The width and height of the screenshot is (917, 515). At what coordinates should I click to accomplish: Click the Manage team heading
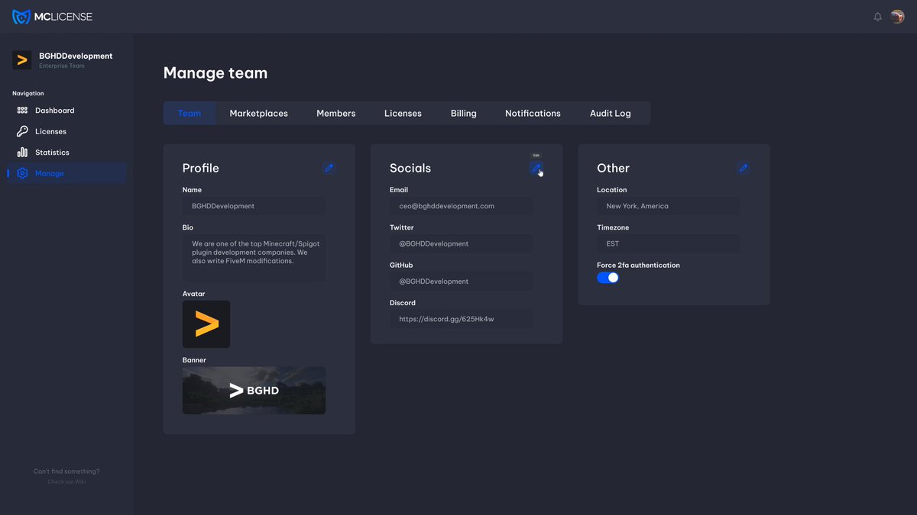215,73
